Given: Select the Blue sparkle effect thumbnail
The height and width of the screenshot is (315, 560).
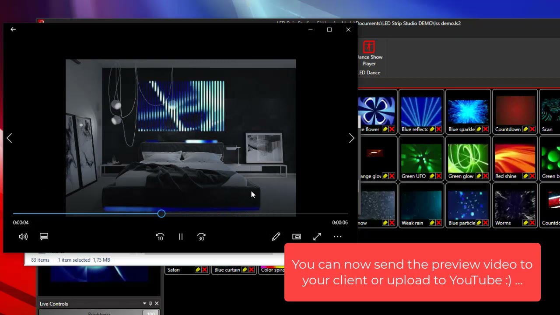Looking at the screenshot, I should [468, 111].
